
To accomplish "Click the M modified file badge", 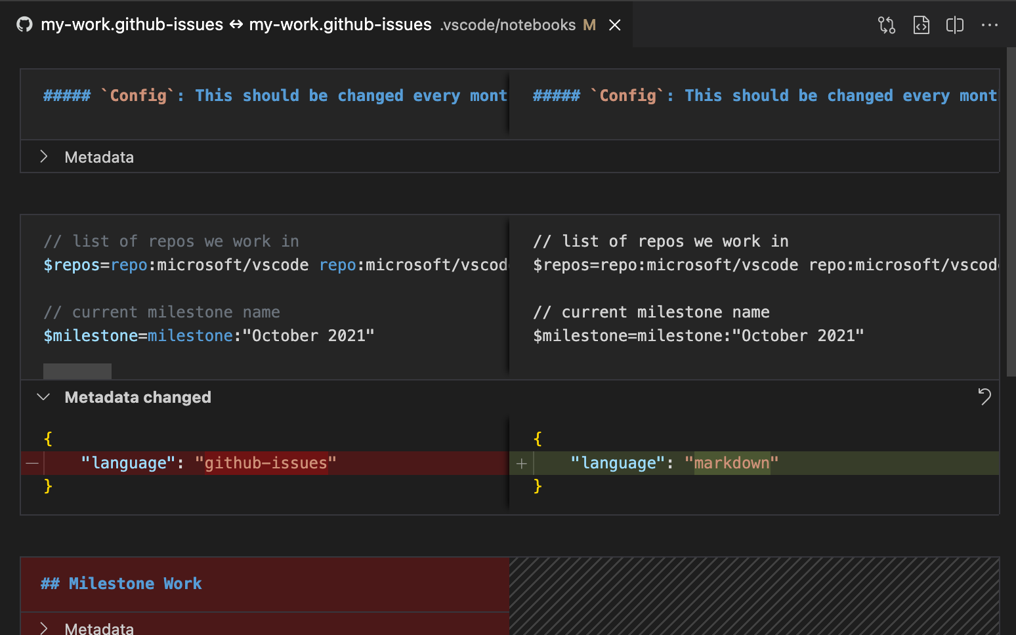I will tap(589, 25).
